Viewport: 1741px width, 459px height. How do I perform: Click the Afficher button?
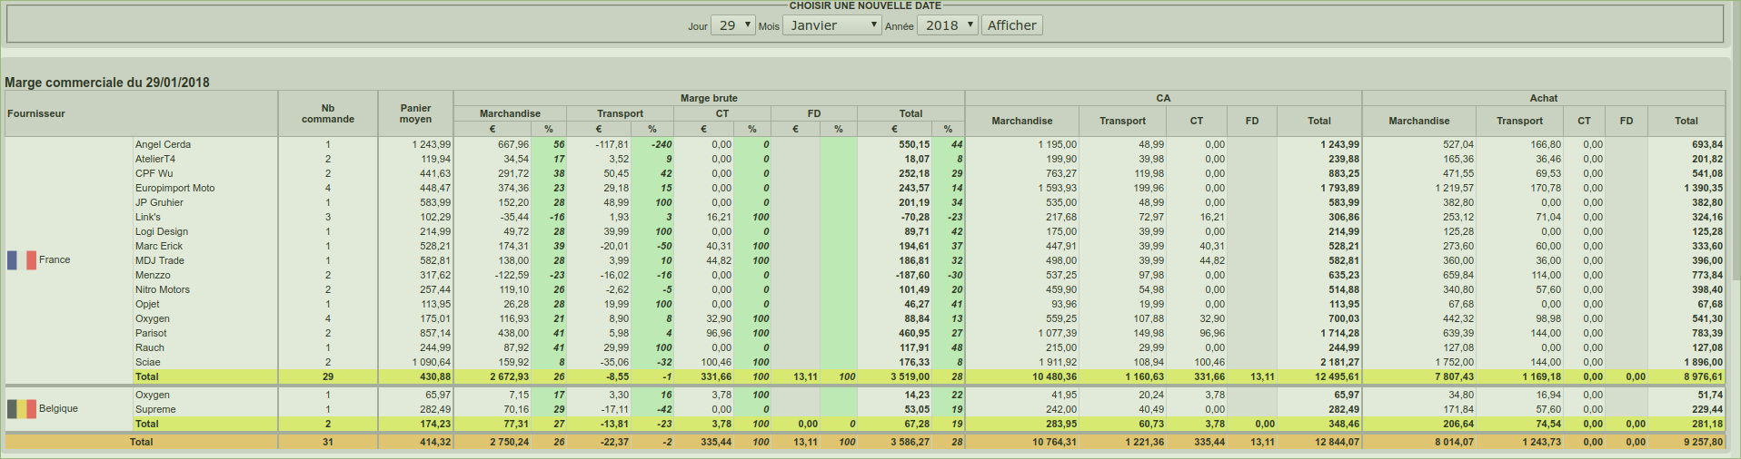pos(1011,25)
